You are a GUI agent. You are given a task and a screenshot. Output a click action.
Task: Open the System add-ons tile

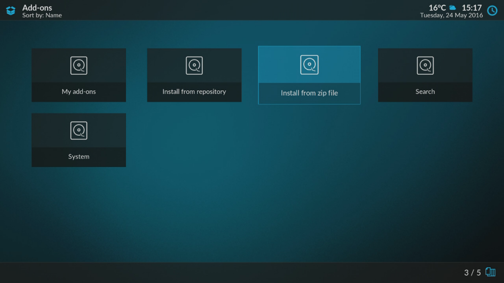pos(79,140)
